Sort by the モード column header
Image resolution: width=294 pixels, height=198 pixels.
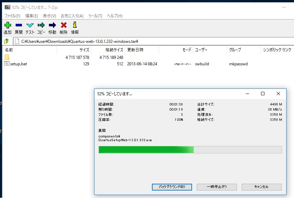pyautogui.click(x=176, y=50)
